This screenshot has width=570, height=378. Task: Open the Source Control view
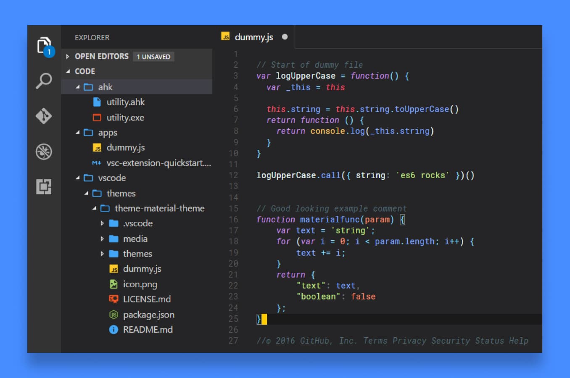click(44, 116)
